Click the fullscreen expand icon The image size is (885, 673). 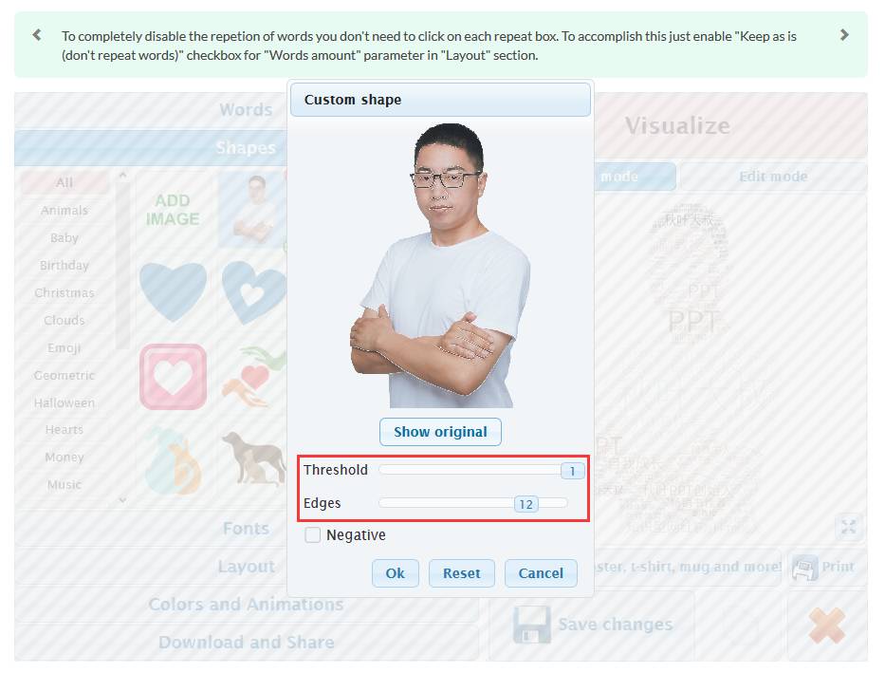pyautogui.click(x=848, y=527)
